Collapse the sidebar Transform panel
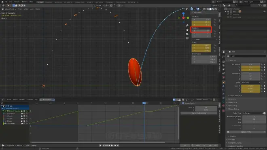 click(x=197, y=13)
